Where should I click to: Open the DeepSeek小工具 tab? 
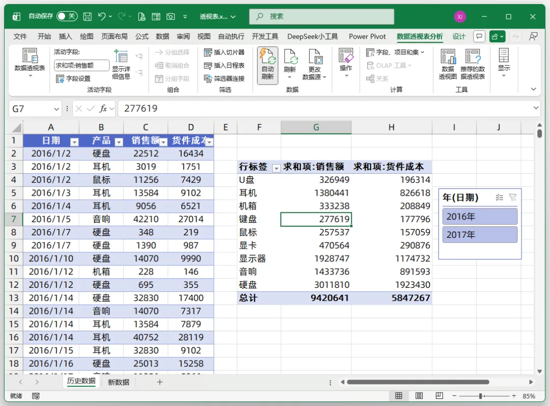pos(313,36)
